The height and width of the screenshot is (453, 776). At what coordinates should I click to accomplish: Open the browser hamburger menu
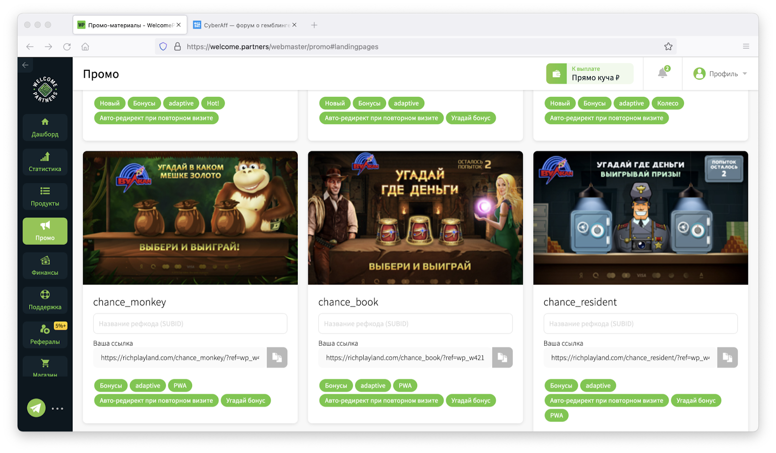click(x=746, y=47)
